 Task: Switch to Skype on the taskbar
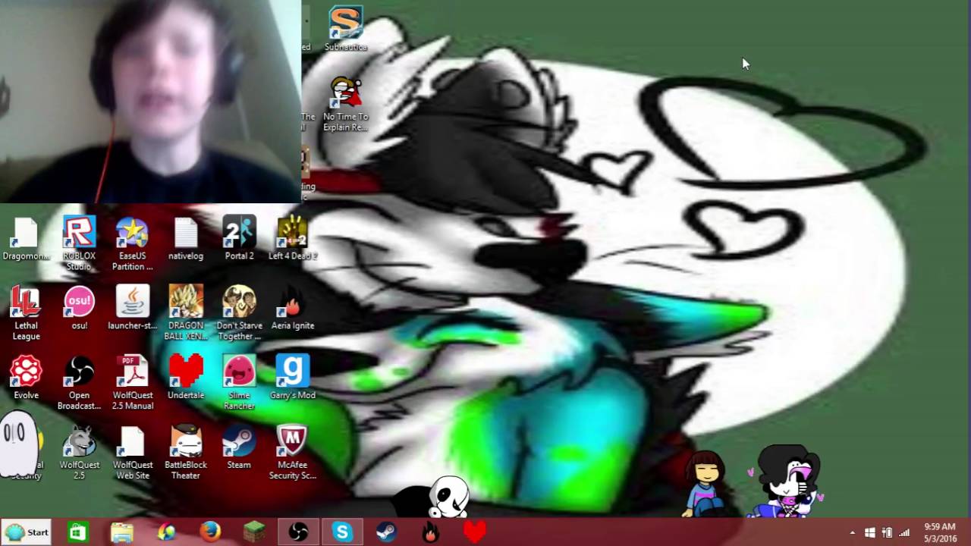coord(342,532)
